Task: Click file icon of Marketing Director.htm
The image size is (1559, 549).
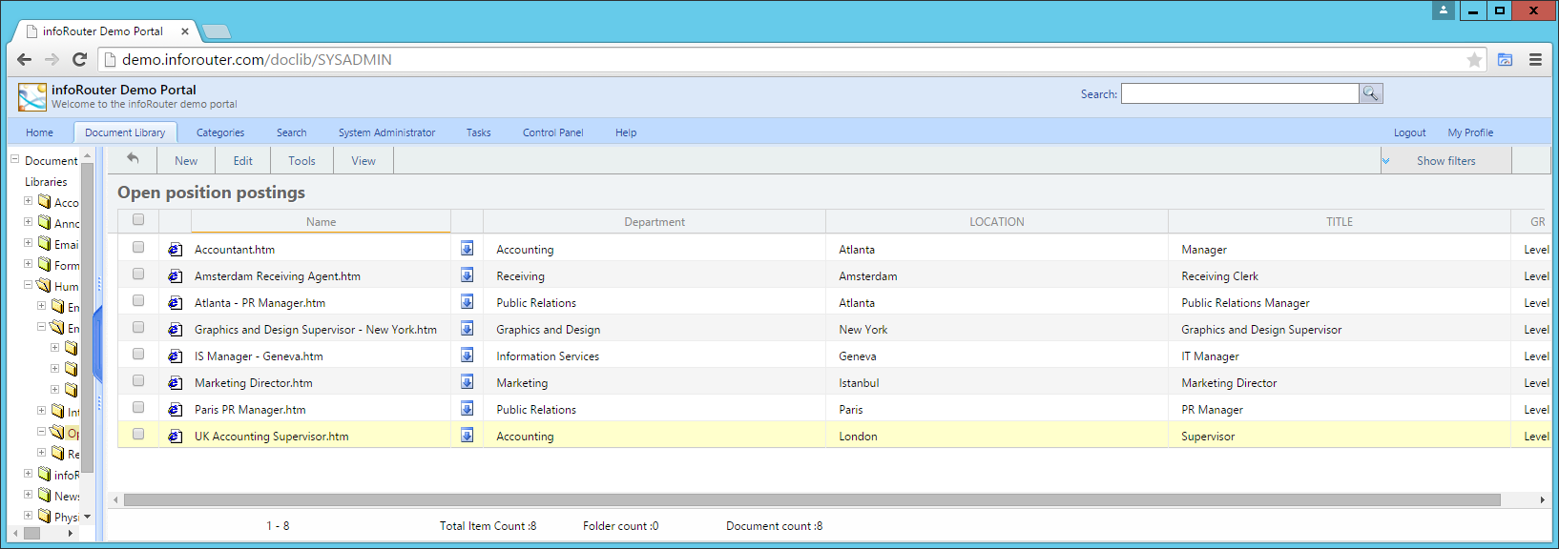Action: (x=176, y=383)
